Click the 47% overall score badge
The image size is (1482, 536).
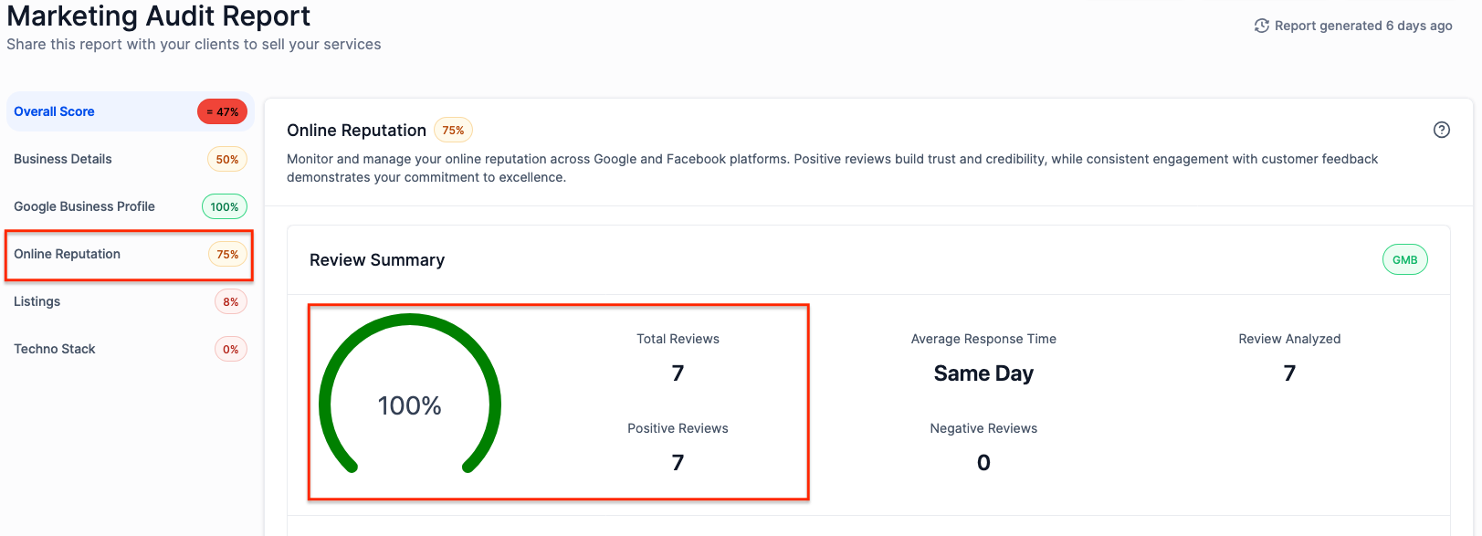(223, 112)
